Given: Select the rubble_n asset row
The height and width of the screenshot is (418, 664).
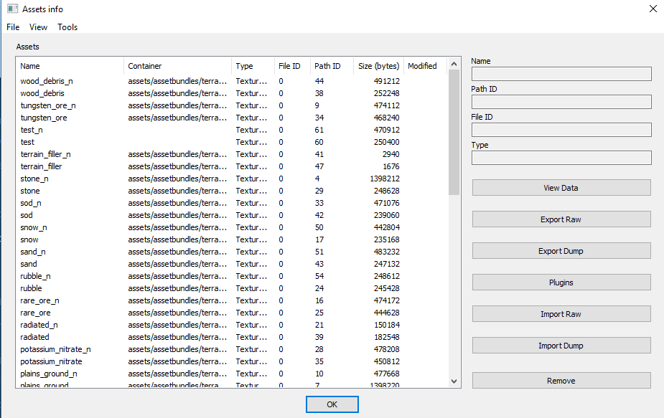Looking at the screenshot, I should pos(232,276).
